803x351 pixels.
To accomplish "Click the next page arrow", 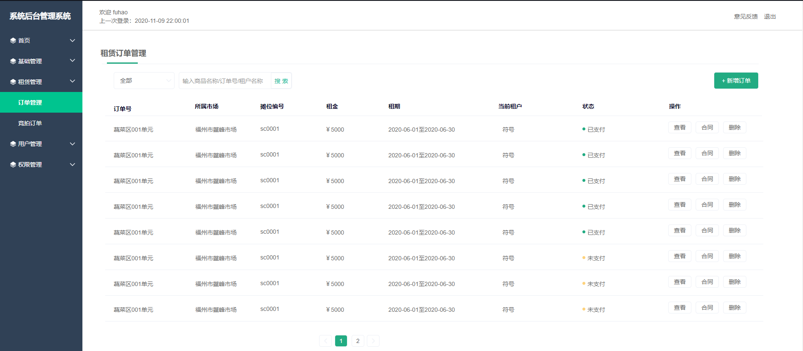I will tap(373, 341).
